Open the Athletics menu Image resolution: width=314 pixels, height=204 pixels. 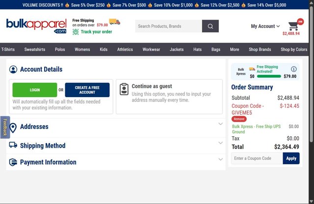pos(125,50)
